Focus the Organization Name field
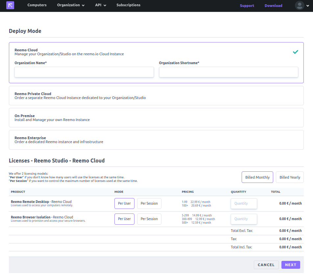The height and width of the screenshot is (276, 313). click(x=84, y=72)
